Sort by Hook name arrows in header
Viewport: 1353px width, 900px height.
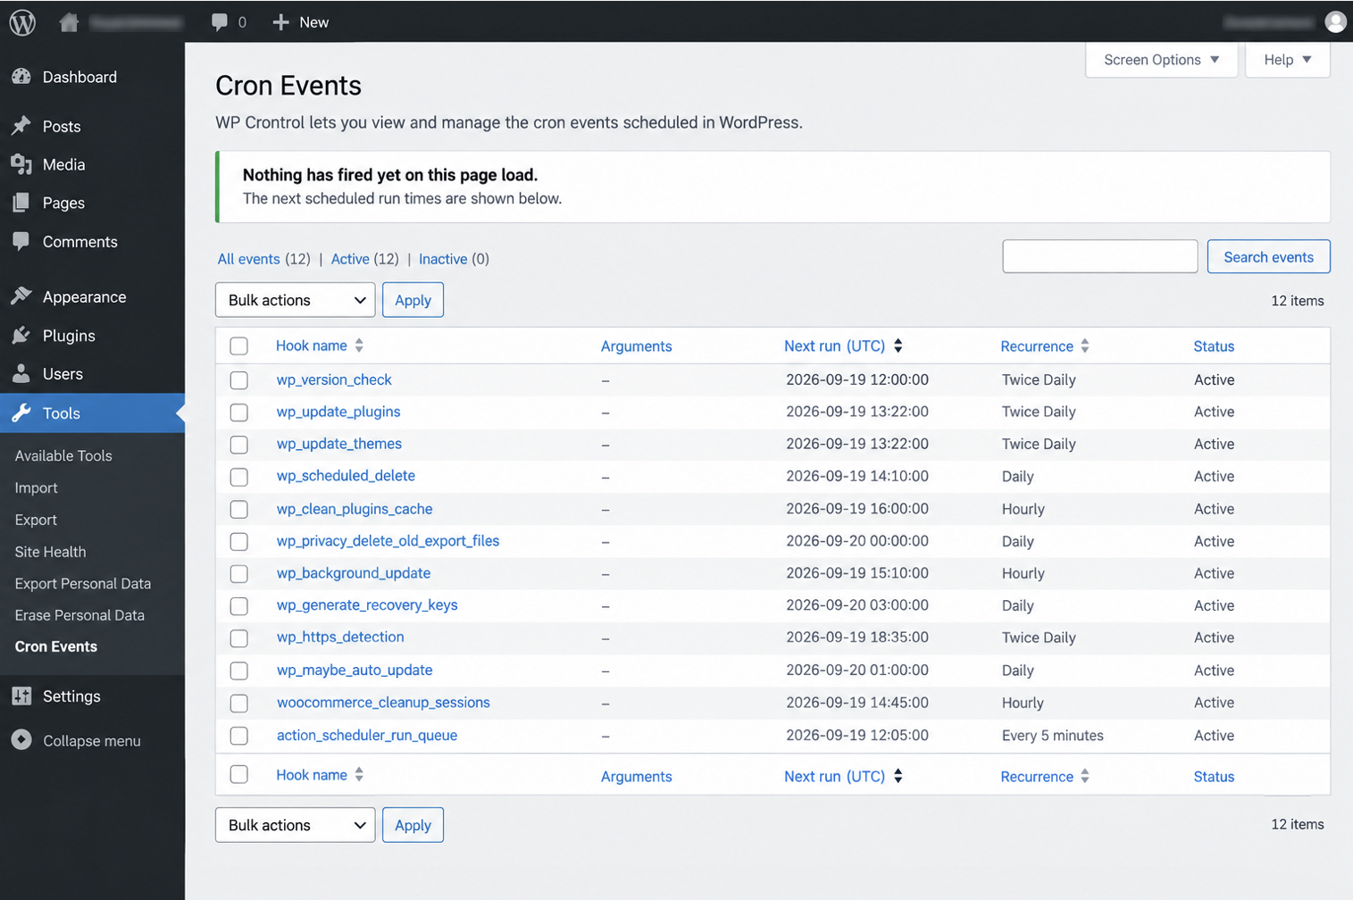pyautogui.click(x=359, y=346)
